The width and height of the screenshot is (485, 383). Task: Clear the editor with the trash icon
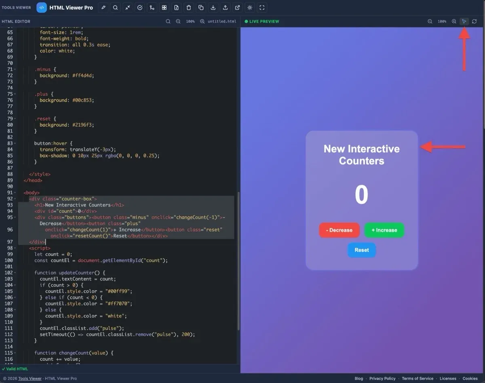click(189, 8)
